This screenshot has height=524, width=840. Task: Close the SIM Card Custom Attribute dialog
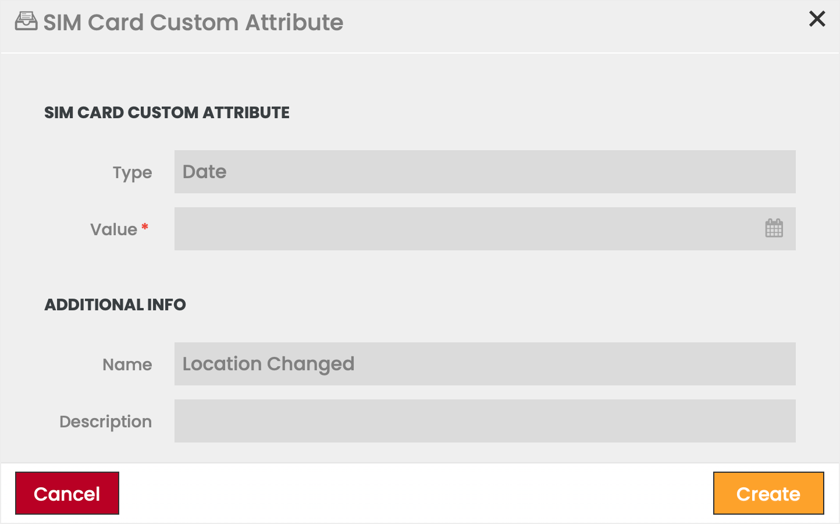(x=817, y=19)
